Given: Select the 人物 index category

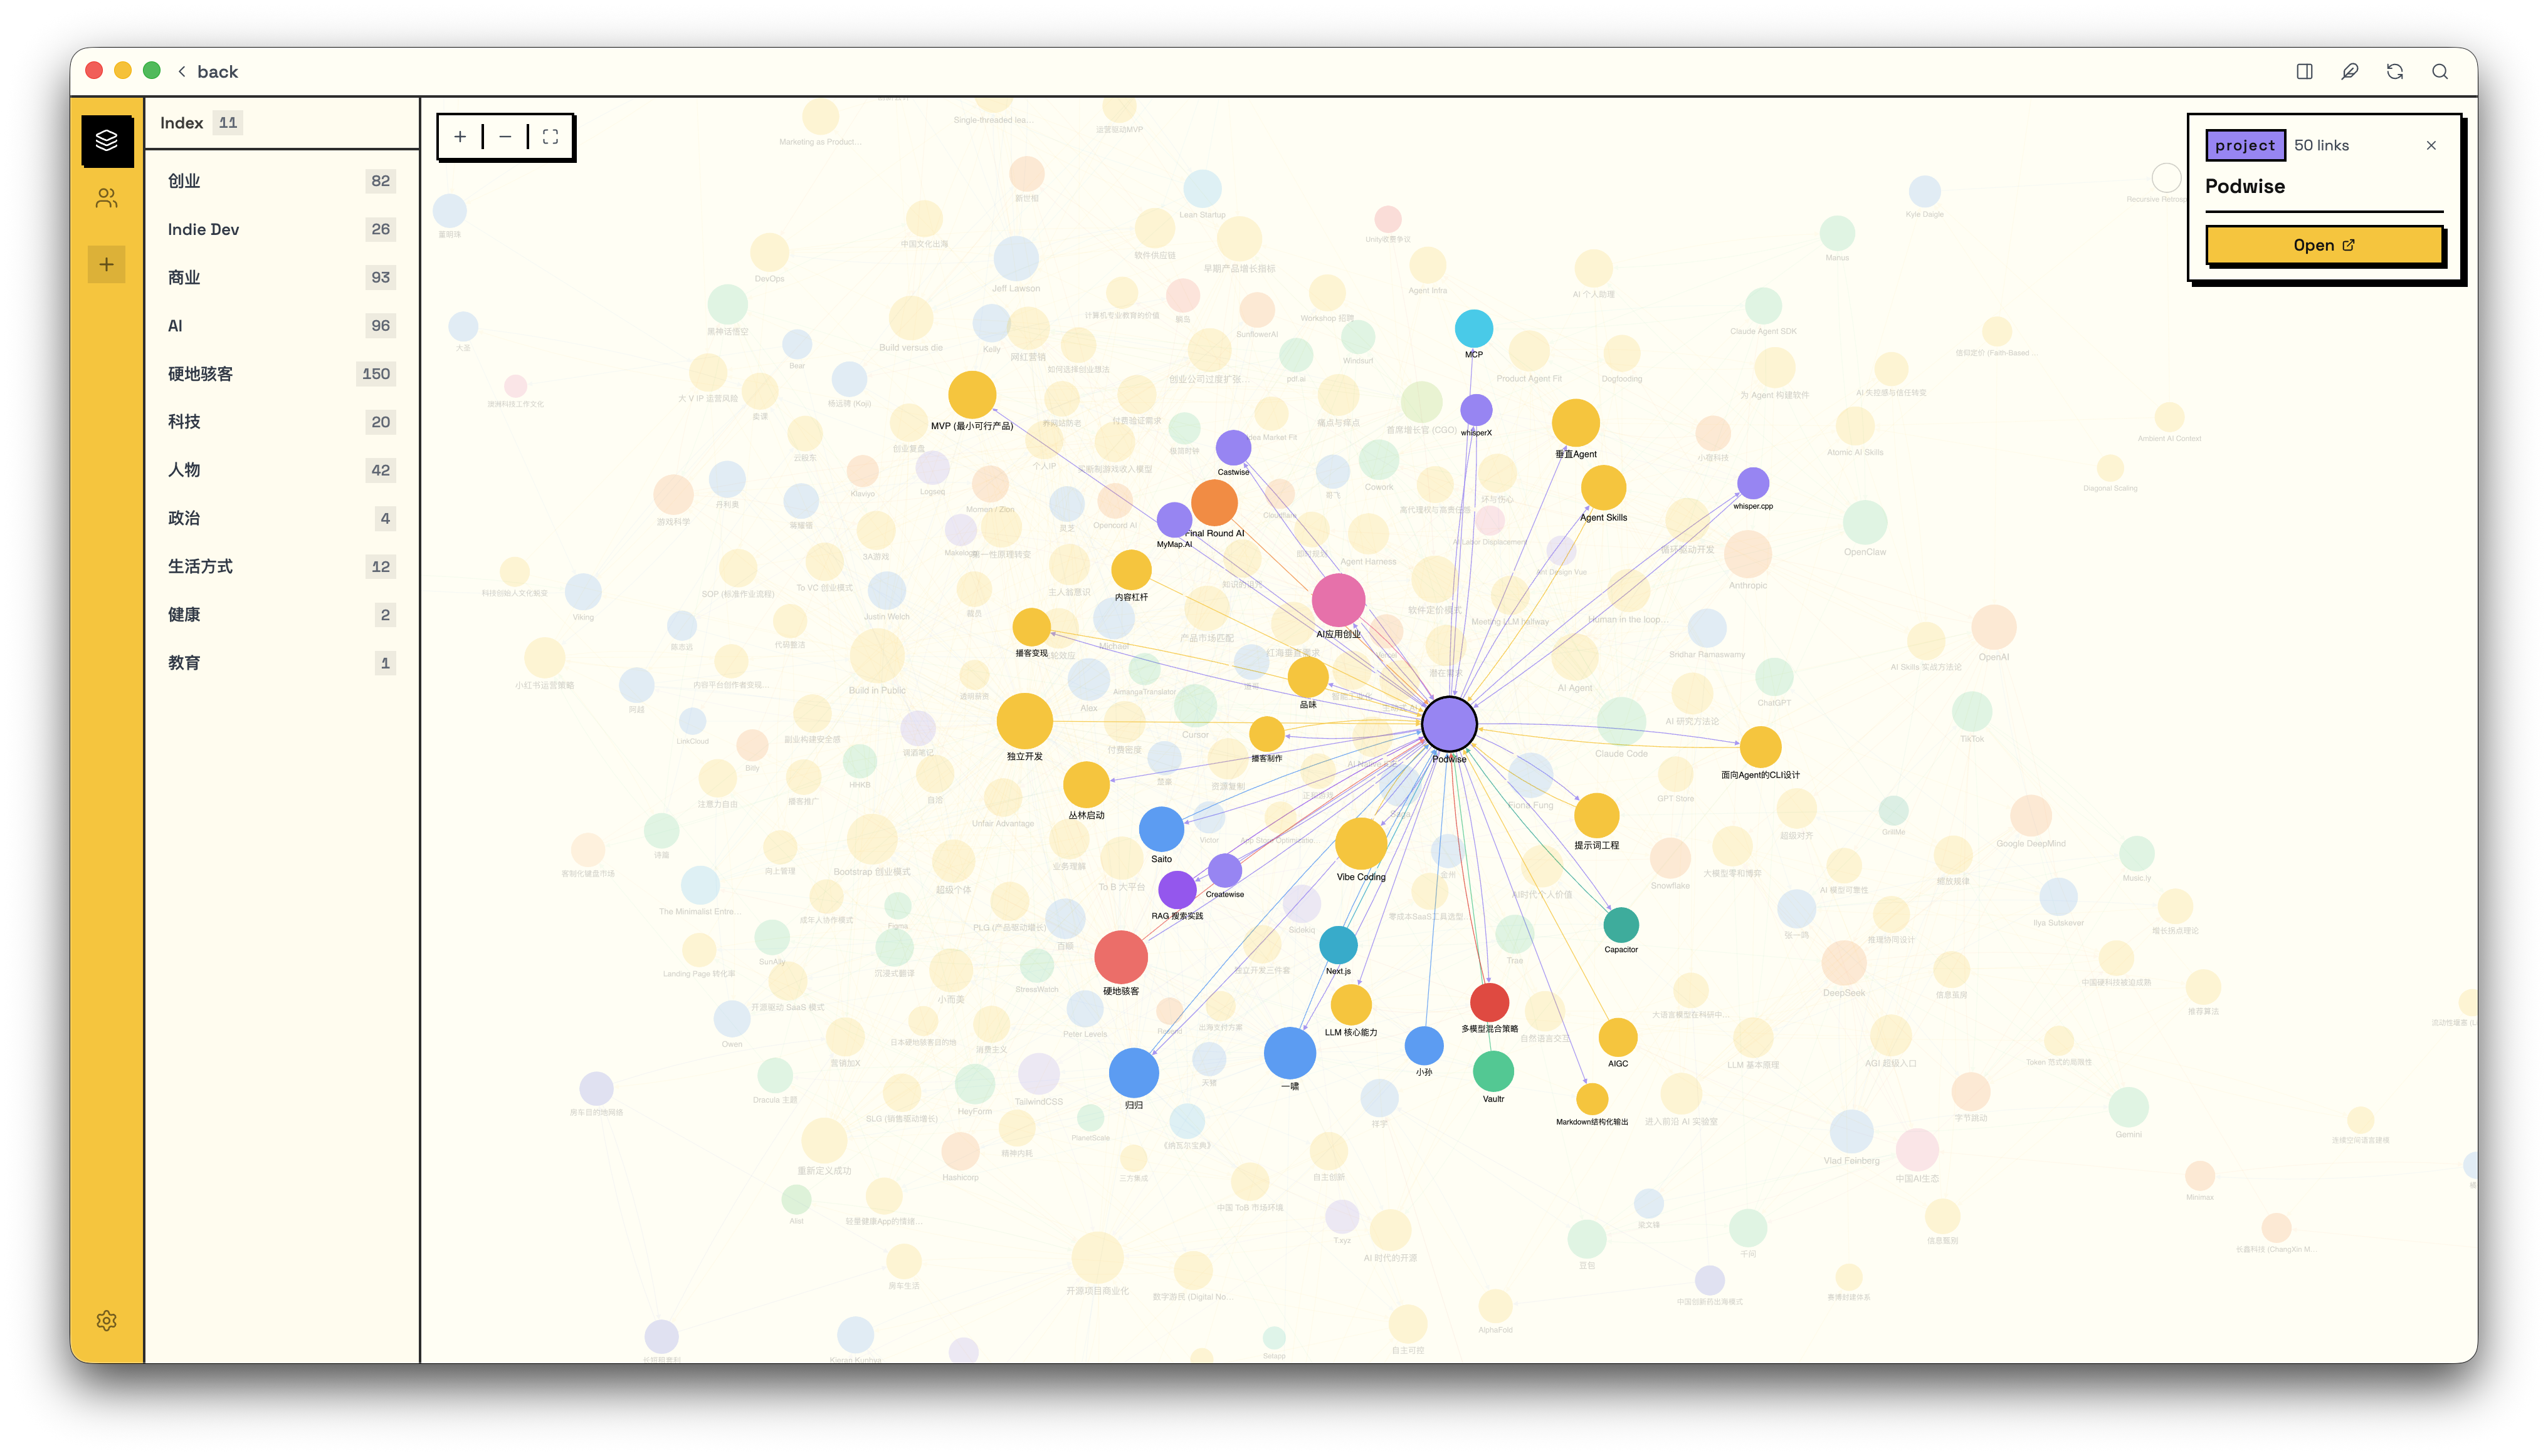Looking at the screenshot, I should tap(282, 470).
